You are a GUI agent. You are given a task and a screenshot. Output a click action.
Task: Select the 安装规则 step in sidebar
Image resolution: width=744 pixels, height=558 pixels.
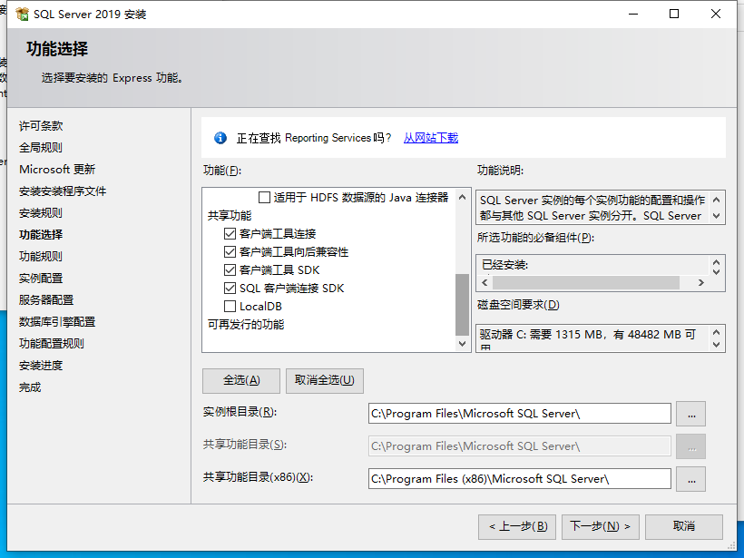tap(41, 213)
